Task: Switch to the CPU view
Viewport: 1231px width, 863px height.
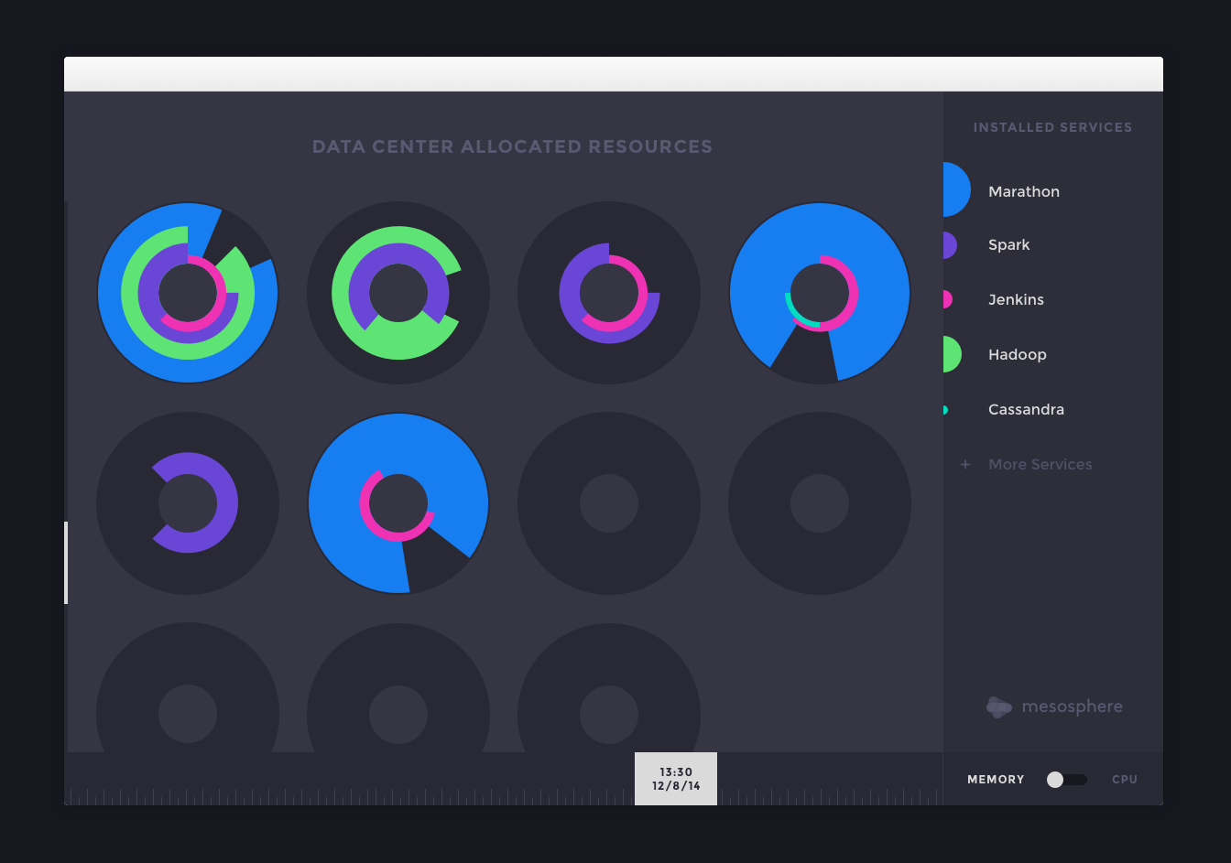Action: click(x=1125, y=779)
